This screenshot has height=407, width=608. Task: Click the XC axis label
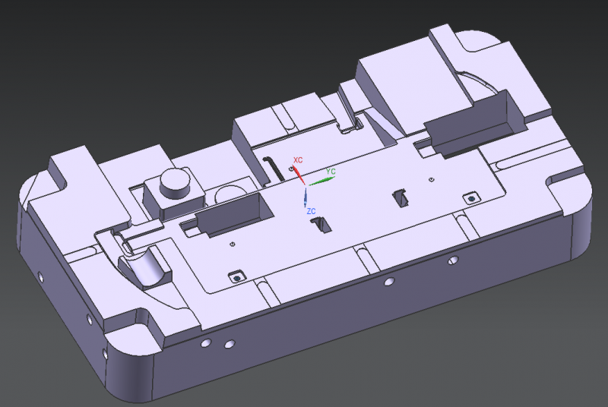click(298, 160)
